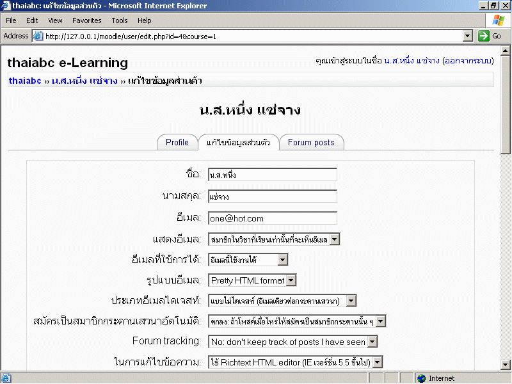
Task: Open the Tools menu
Action: (120, 20)
